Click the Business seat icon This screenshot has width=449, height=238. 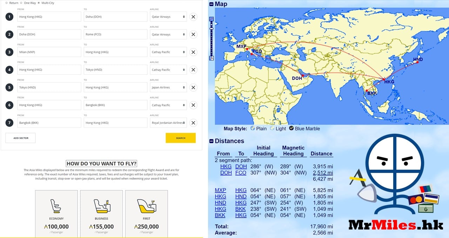[101, 206]
